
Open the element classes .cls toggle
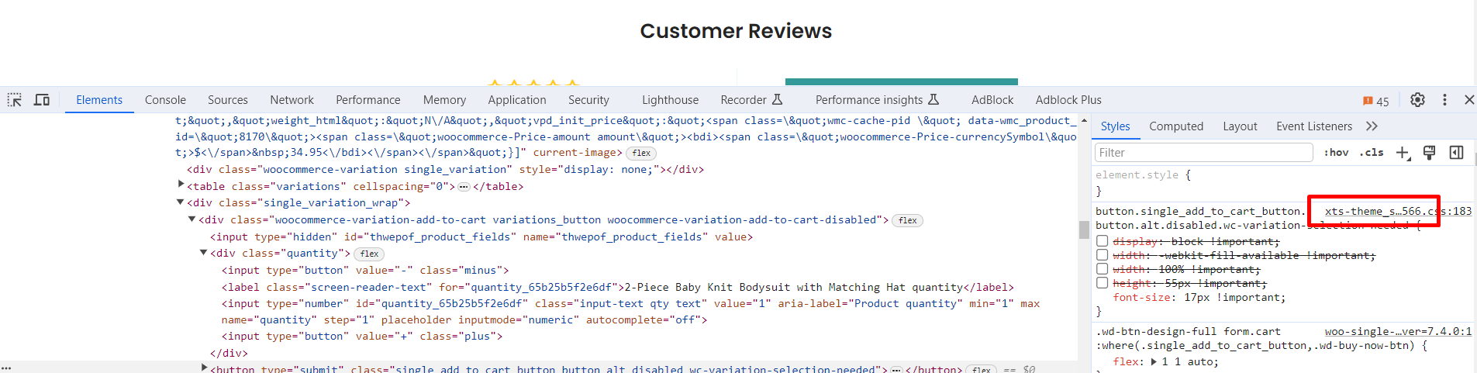point(1371,153)
